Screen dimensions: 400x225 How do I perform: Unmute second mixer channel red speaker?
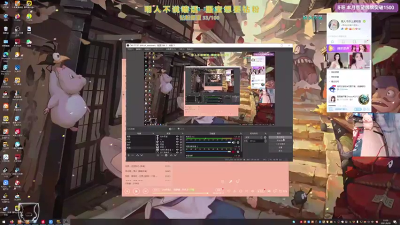pos(233,152)
